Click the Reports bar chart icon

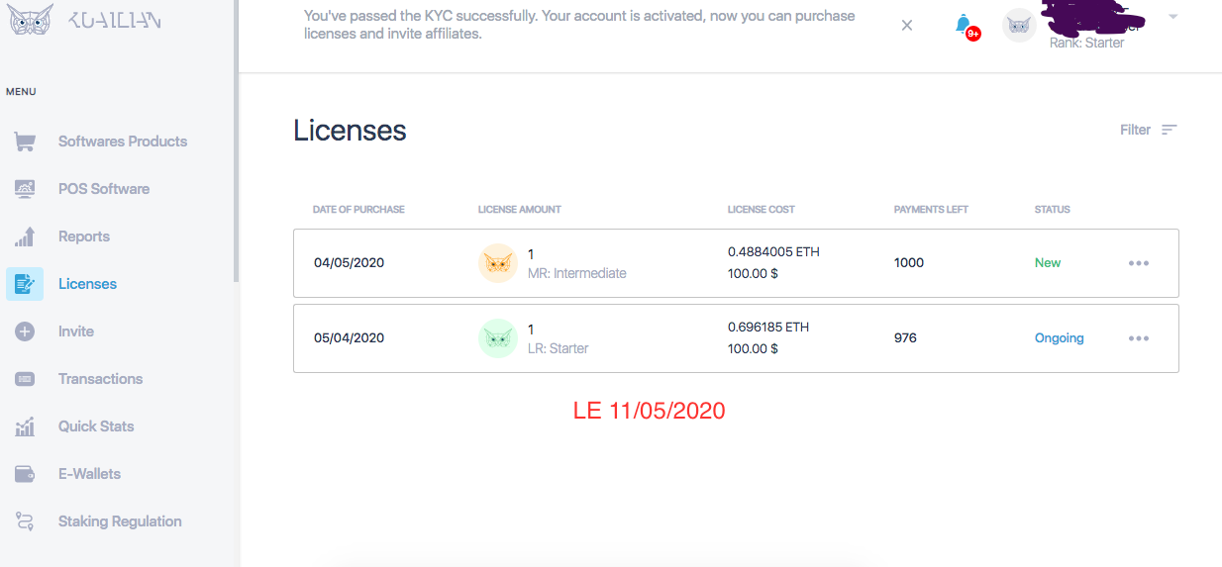(x=25, y=236)
